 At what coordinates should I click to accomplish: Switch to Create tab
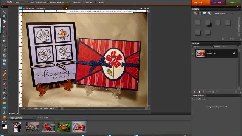[218, 3]
